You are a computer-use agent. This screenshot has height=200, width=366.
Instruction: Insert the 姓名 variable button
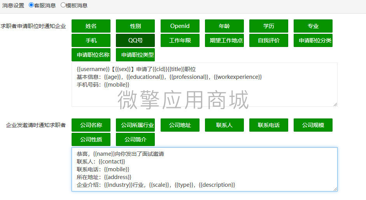click(x=91, y=26)
